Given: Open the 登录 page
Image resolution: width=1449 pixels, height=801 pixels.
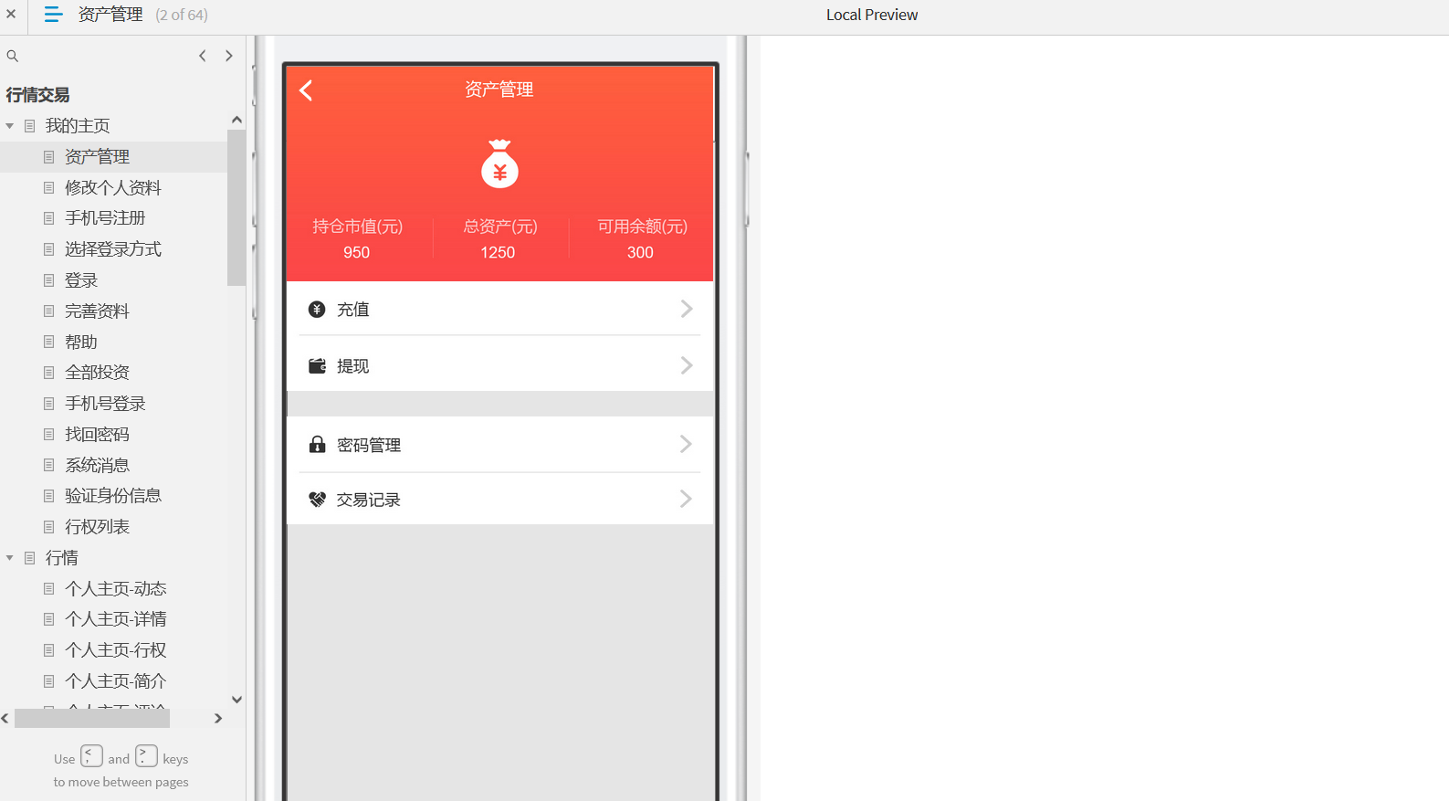Looking at the screenshot, I should 81,280.
